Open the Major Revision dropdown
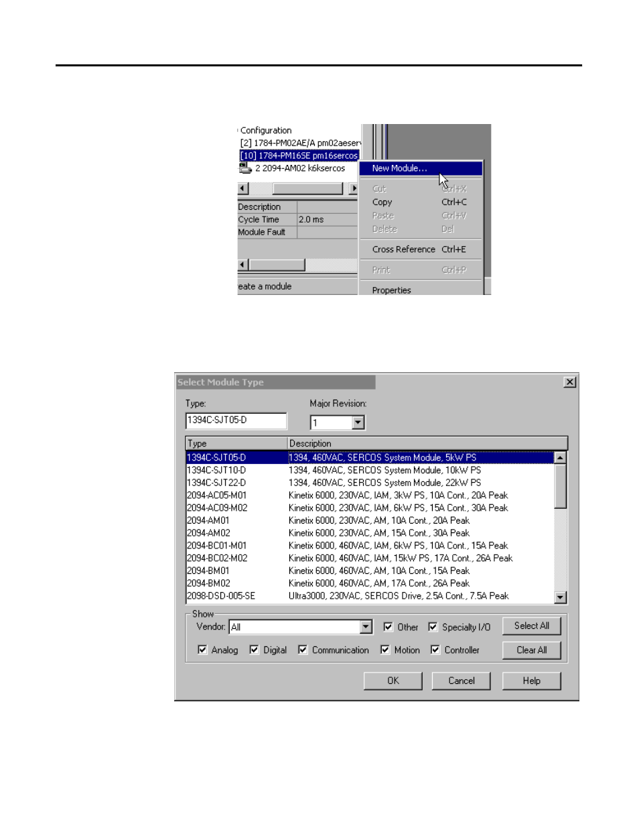The width and height of the screenshot is (639, 828). coord(358,422)
